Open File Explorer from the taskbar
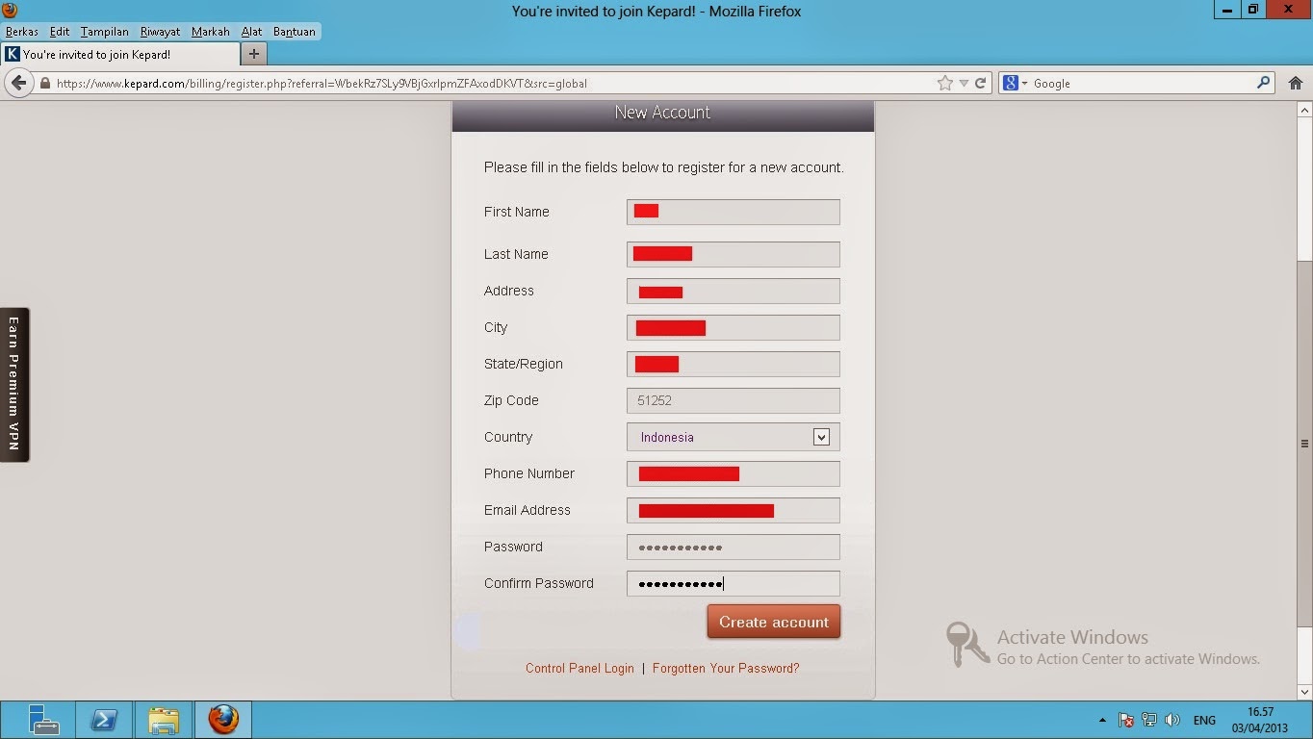Image resolution: width=1313 pixels, height=739 pixels. tap(164, 719)
